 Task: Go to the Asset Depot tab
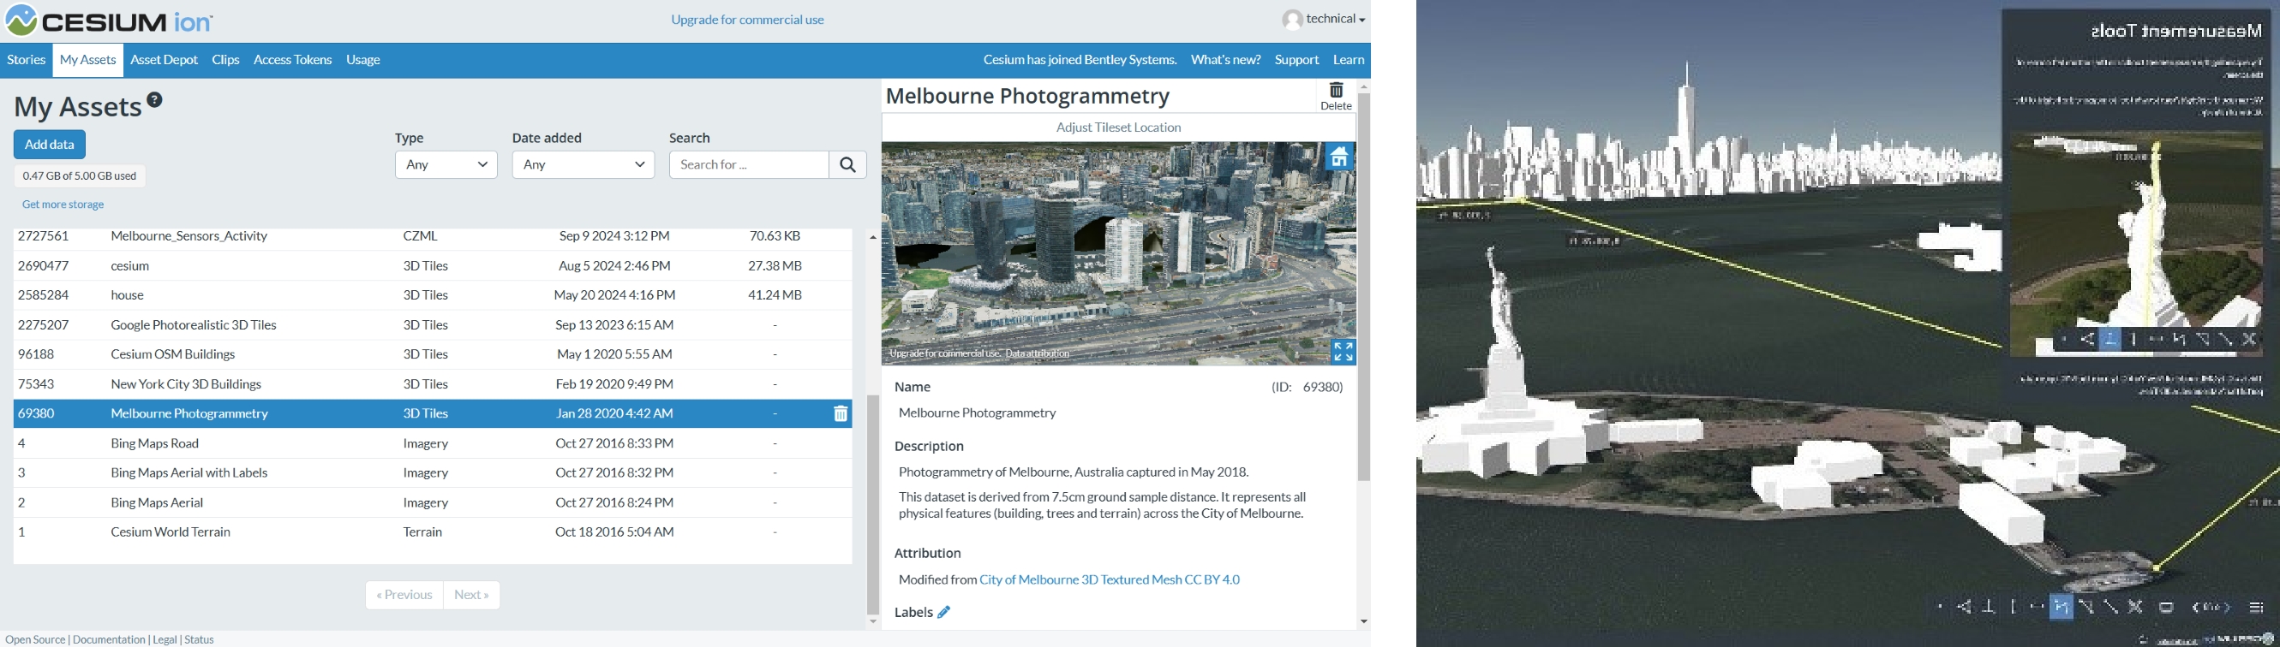click(164, 60)
